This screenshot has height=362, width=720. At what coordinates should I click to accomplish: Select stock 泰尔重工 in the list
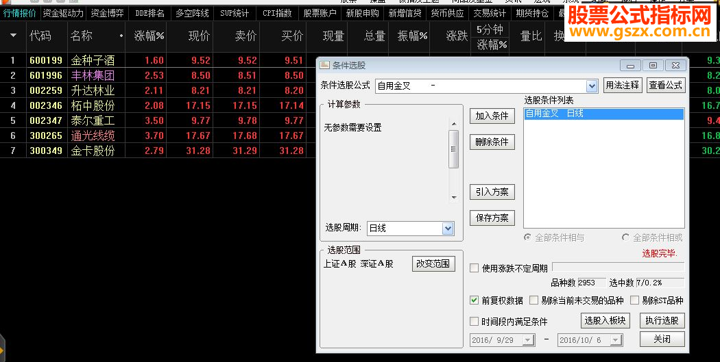(93, 120)
